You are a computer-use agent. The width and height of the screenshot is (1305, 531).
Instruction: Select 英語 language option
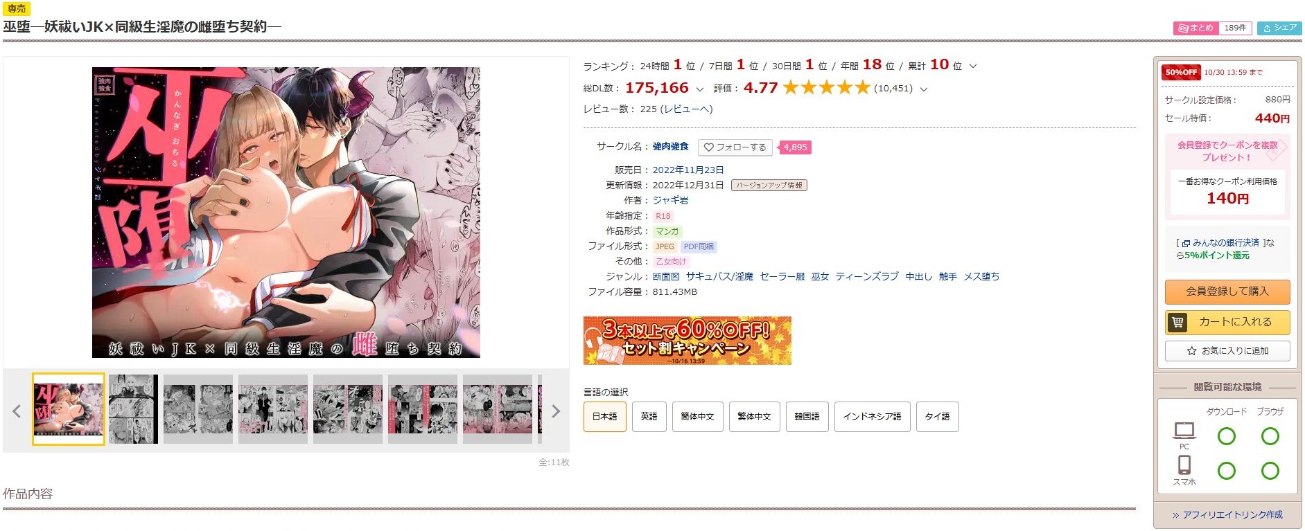coord(649,417)
